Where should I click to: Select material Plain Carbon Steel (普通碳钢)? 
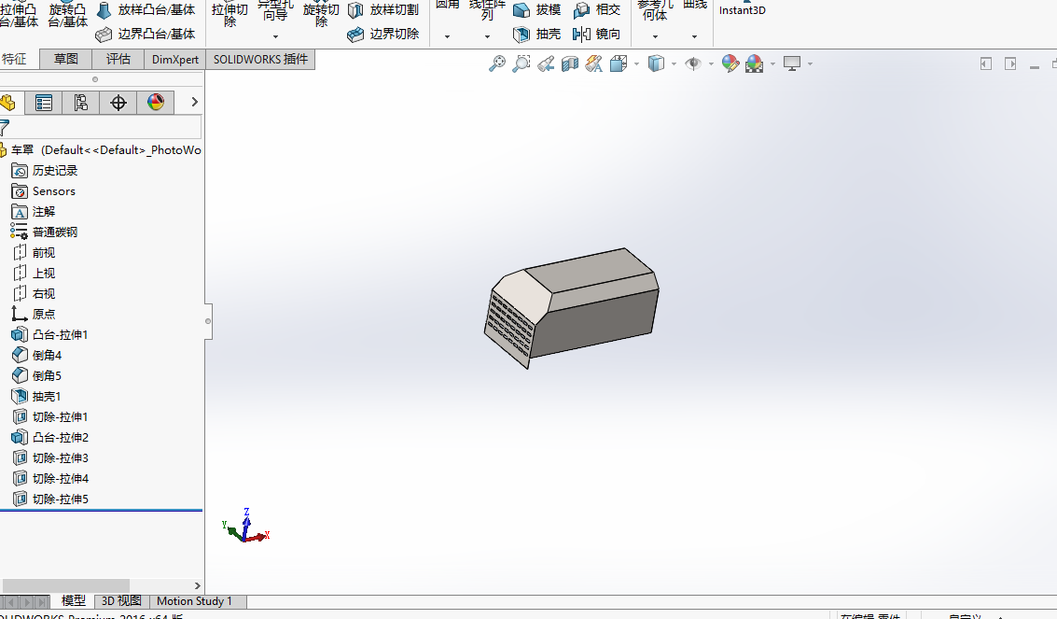45,232
